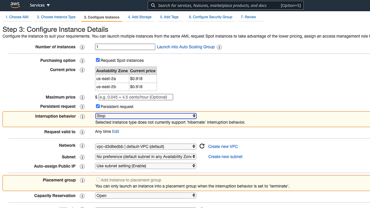Go to step 5. Add Tags
The width and height of the screenshot is (370, 208).
tap(169, 17)
